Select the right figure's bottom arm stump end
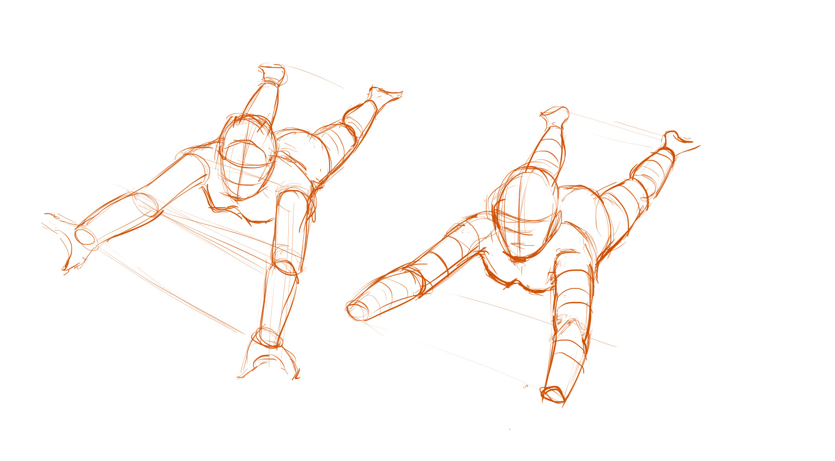835x461 pixels. click(x=553, y=394)
